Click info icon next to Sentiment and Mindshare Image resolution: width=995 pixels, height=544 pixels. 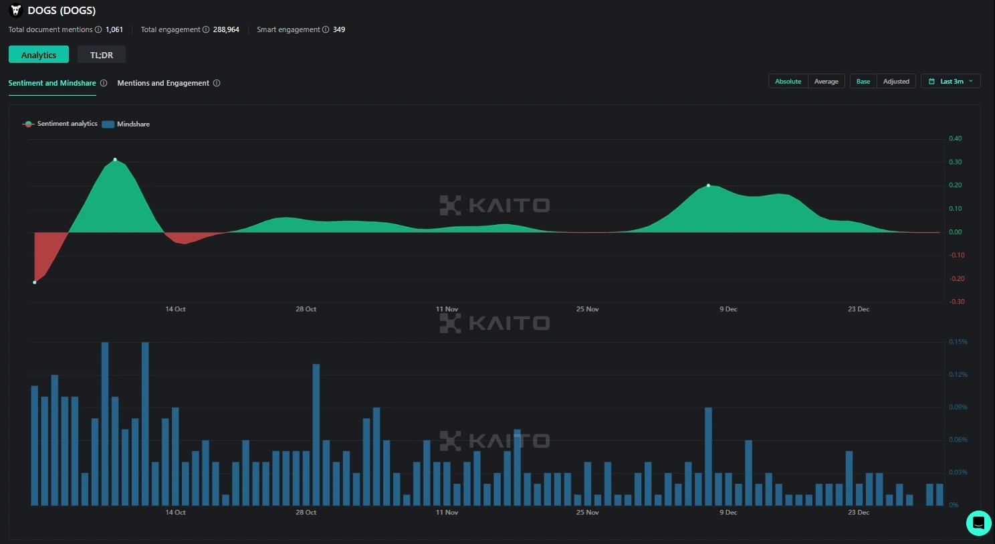point(104,83)
